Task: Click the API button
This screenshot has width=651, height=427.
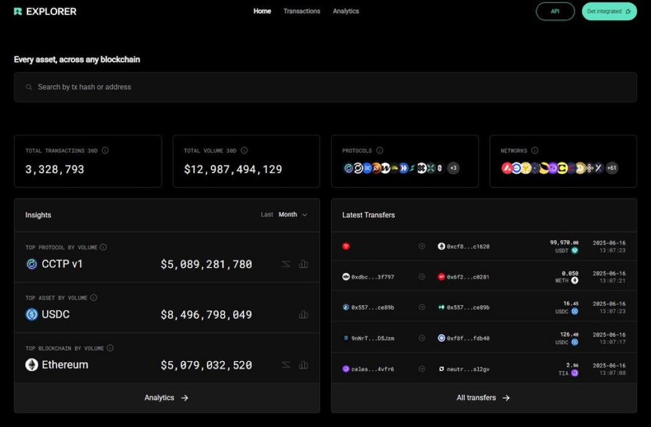Action: pos(555,12)
